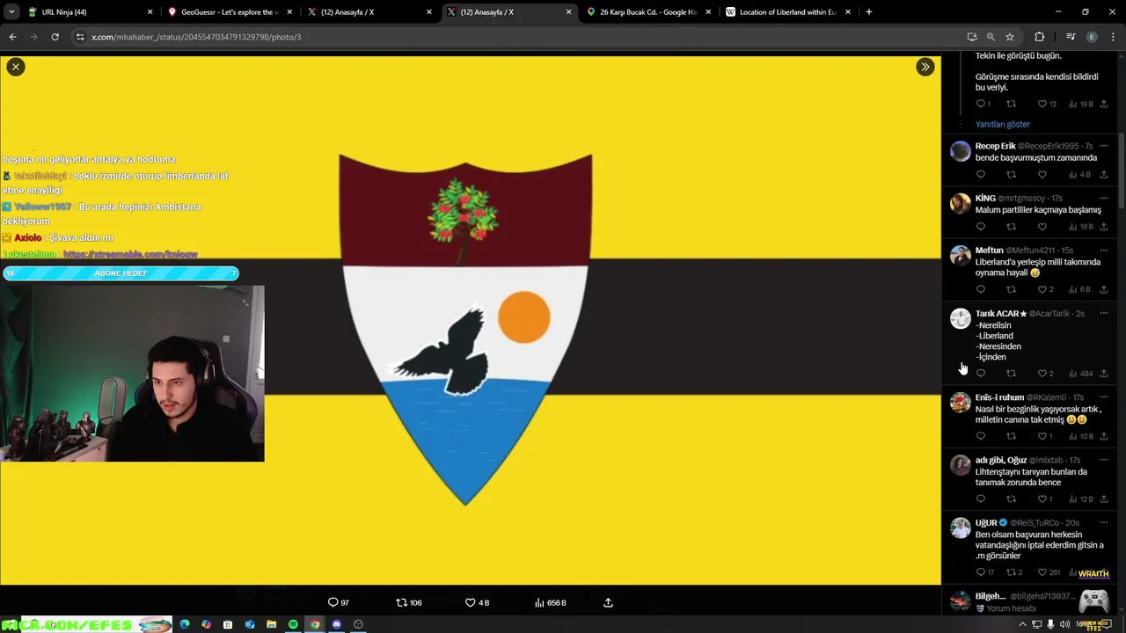This screenshot has height=633, width=1126.
Task: Open Discord from the taskbar
Action: click(336, 624)
